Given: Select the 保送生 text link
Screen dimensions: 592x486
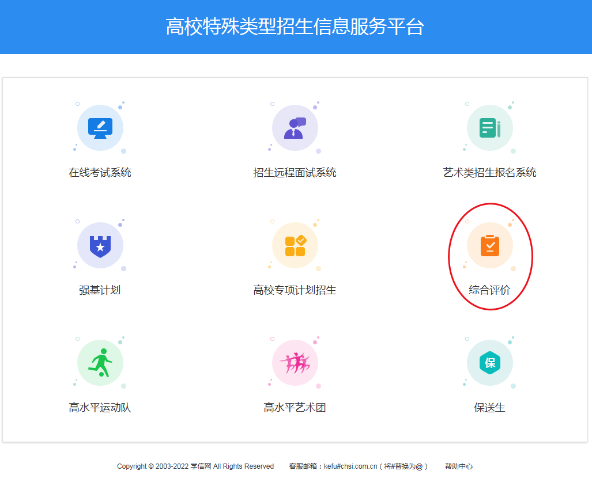Looking at the screenshot, I should (489, 408).
